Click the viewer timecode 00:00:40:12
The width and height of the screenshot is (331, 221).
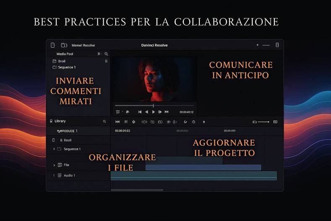[x=186, y=112]
